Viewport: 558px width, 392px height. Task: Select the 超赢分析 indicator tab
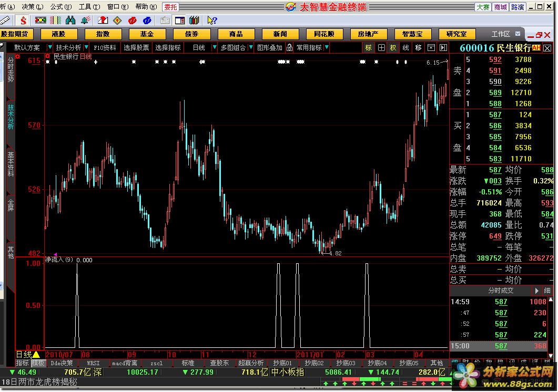251,363
